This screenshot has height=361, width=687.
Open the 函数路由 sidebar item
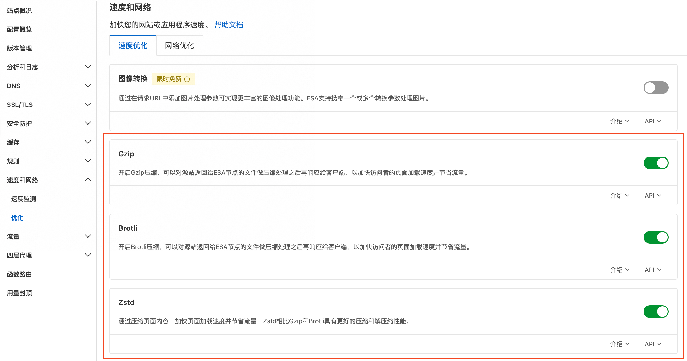click(19, 274)
